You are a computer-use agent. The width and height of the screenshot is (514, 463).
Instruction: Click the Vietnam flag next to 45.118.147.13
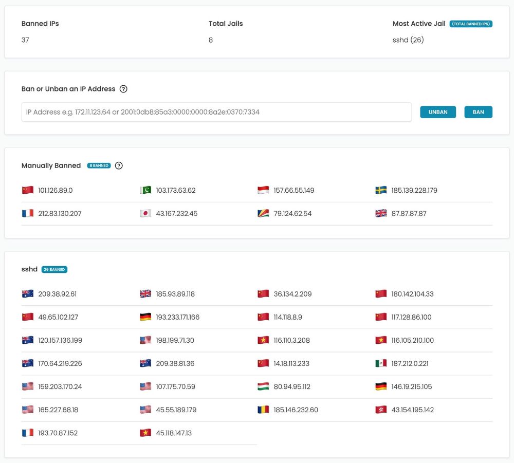point(144,433)
